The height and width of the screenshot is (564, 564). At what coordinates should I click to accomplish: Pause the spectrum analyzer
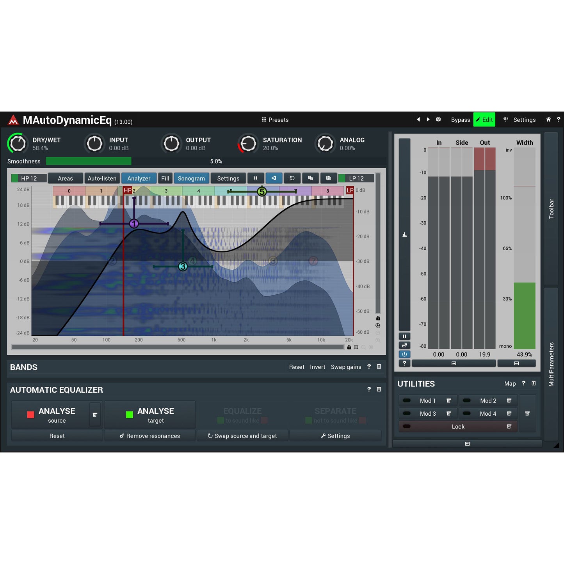[x=256, y=178]
